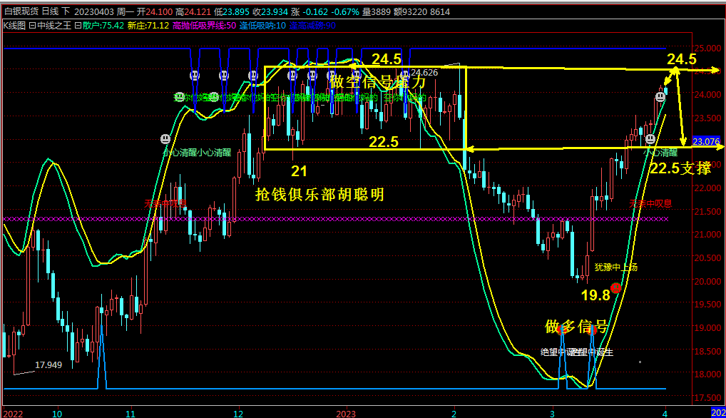Expand the 下 dropdown next to 日线
Screen dimensions: 726x418
coord(66,11)
